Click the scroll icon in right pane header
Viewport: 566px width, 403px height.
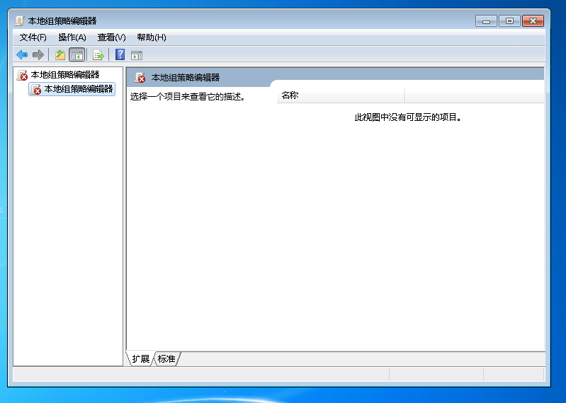140,77
